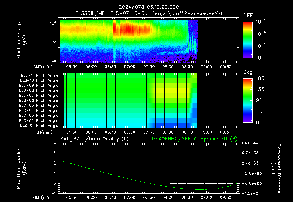The height and width of the screenshot is (202, 293).
Task: Click the Deg pitch angle color bar
Action: (248, 100)
